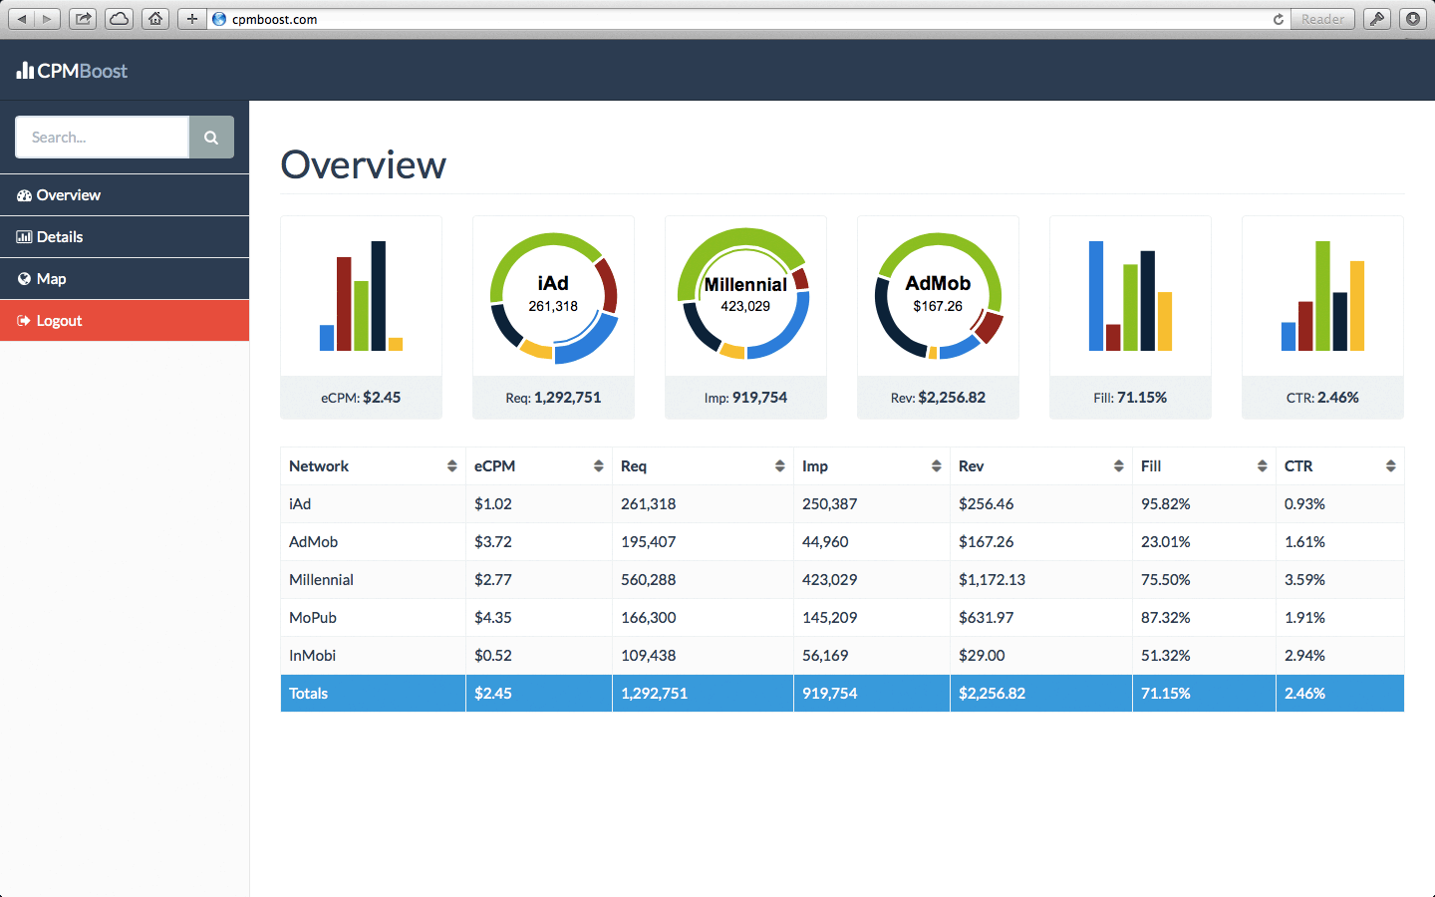Screen dimensions: 1435x897
Task: Click the add bookmark plus icon
Action: pos(191,19)
